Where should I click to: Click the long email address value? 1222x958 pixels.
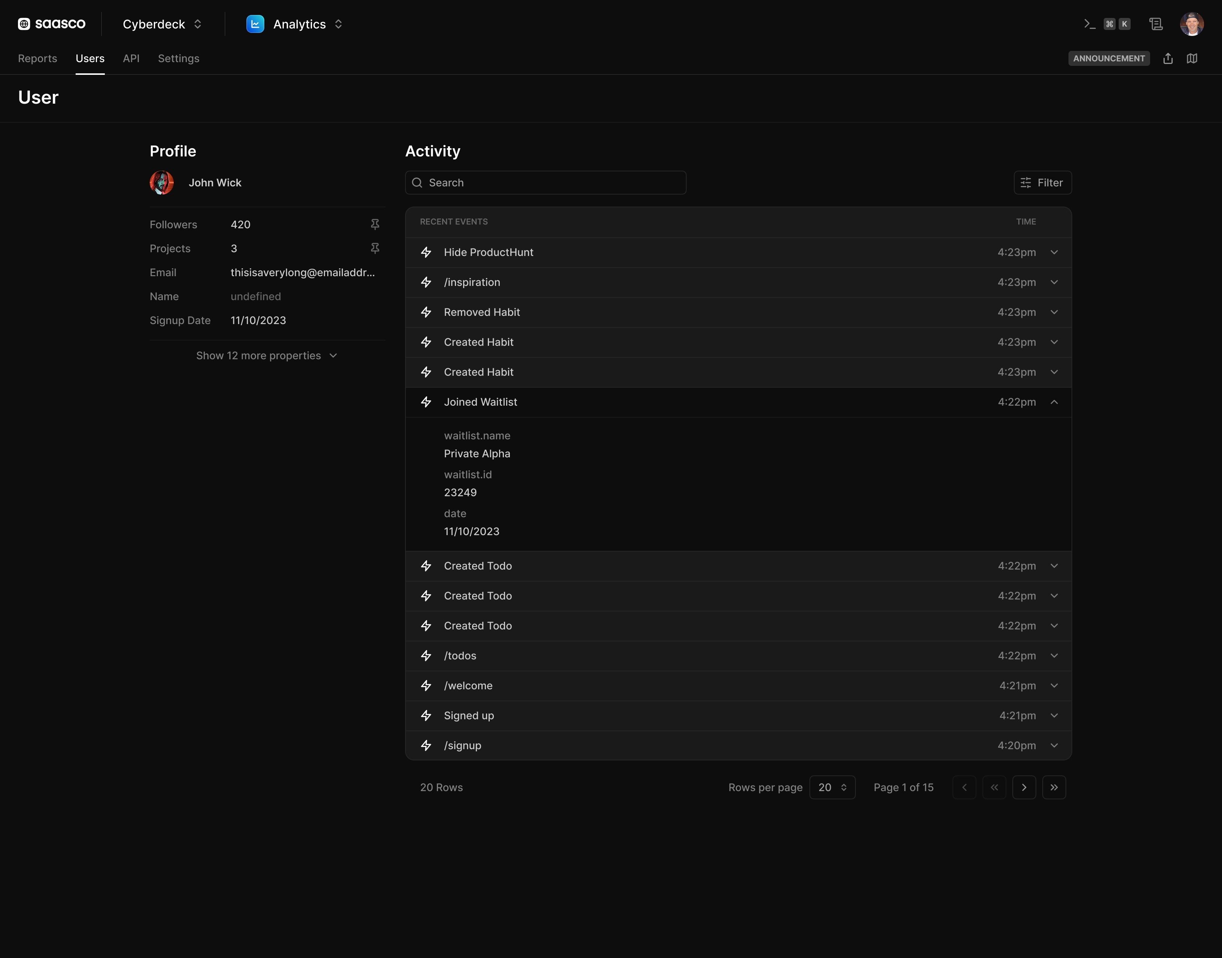[x=303, y=272]
